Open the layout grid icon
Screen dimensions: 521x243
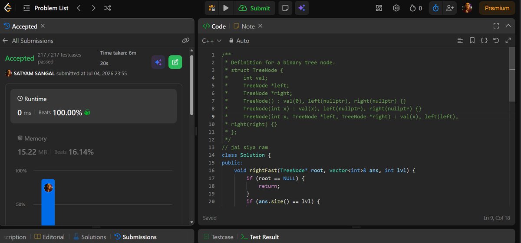[379, 8]
